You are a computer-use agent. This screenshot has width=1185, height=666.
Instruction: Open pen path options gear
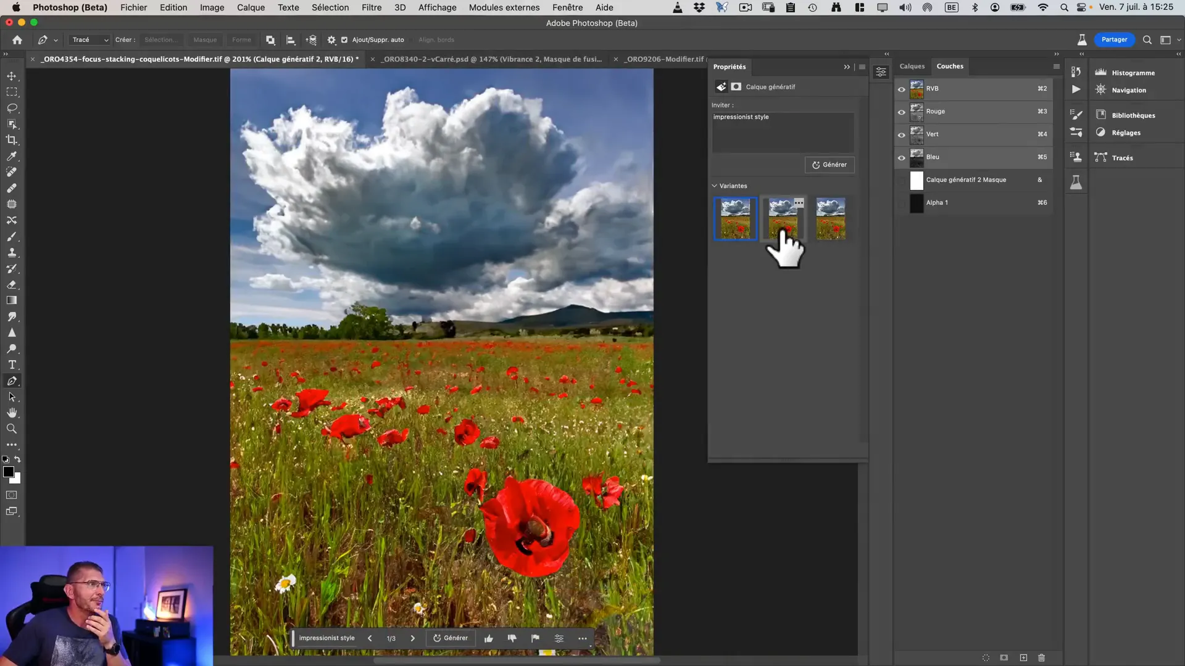[331, 39]
